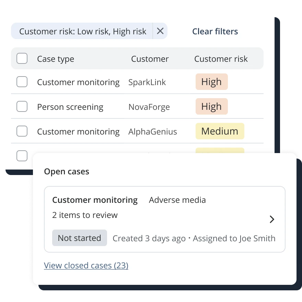Tick the select-all header checkbox

[x=22, y=58]
